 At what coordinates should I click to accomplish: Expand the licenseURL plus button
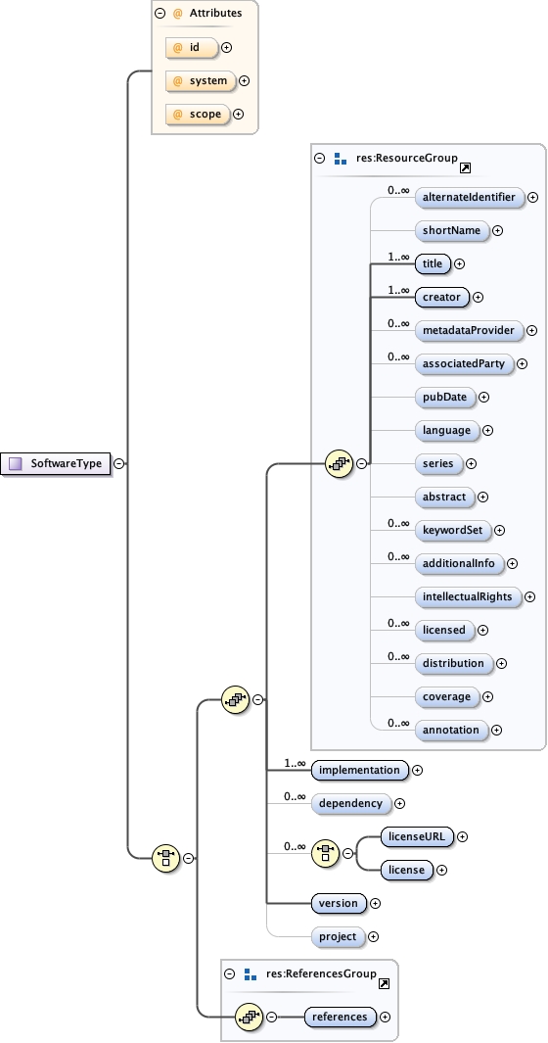pyautogui.click(x=462, y=836)
